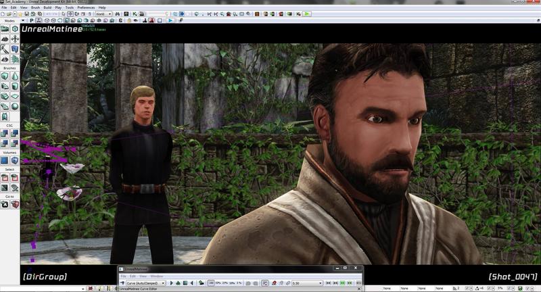Image resolution: width=541 pixels, height=292 pixels.
Task: Toggle the scale snap 5% checkbox
Action: [x=509, y=288]
